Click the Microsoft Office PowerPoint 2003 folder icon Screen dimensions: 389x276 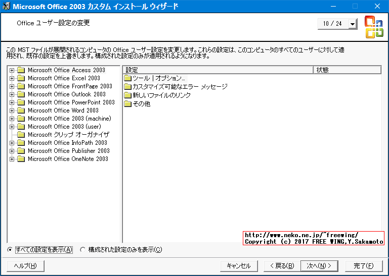pyautogui.click(x=21, y=102)
